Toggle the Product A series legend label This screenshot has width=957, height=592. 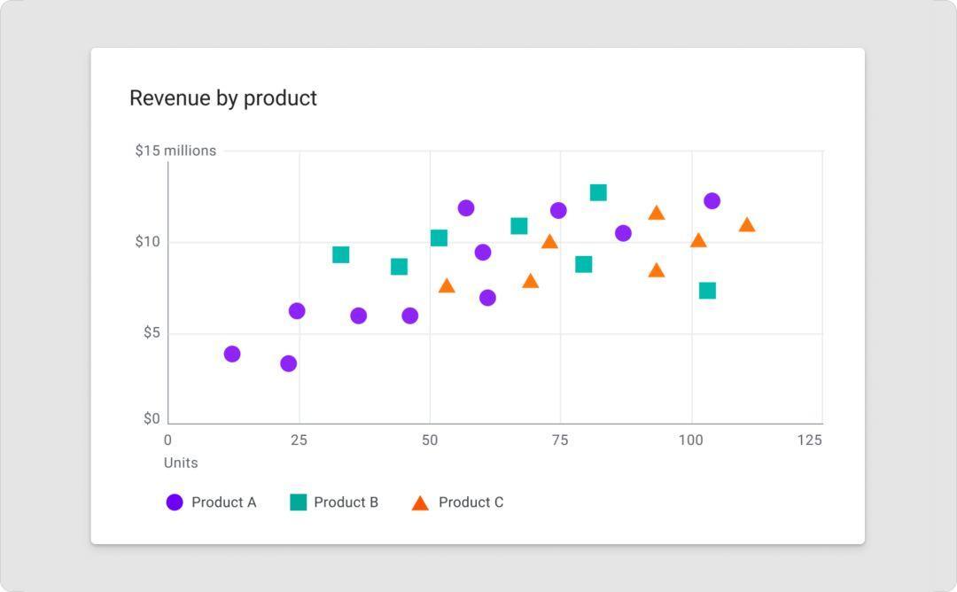tap(223, 502)
